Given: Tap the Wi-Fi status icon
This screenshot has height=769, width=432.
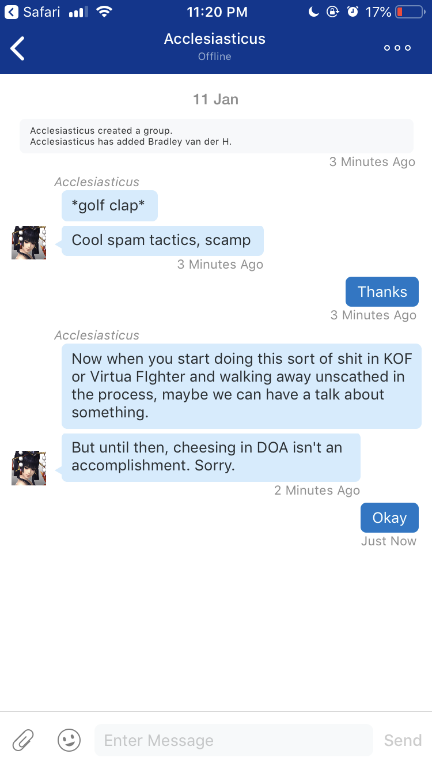Looking at the screenshot, I should click(104, 12).
